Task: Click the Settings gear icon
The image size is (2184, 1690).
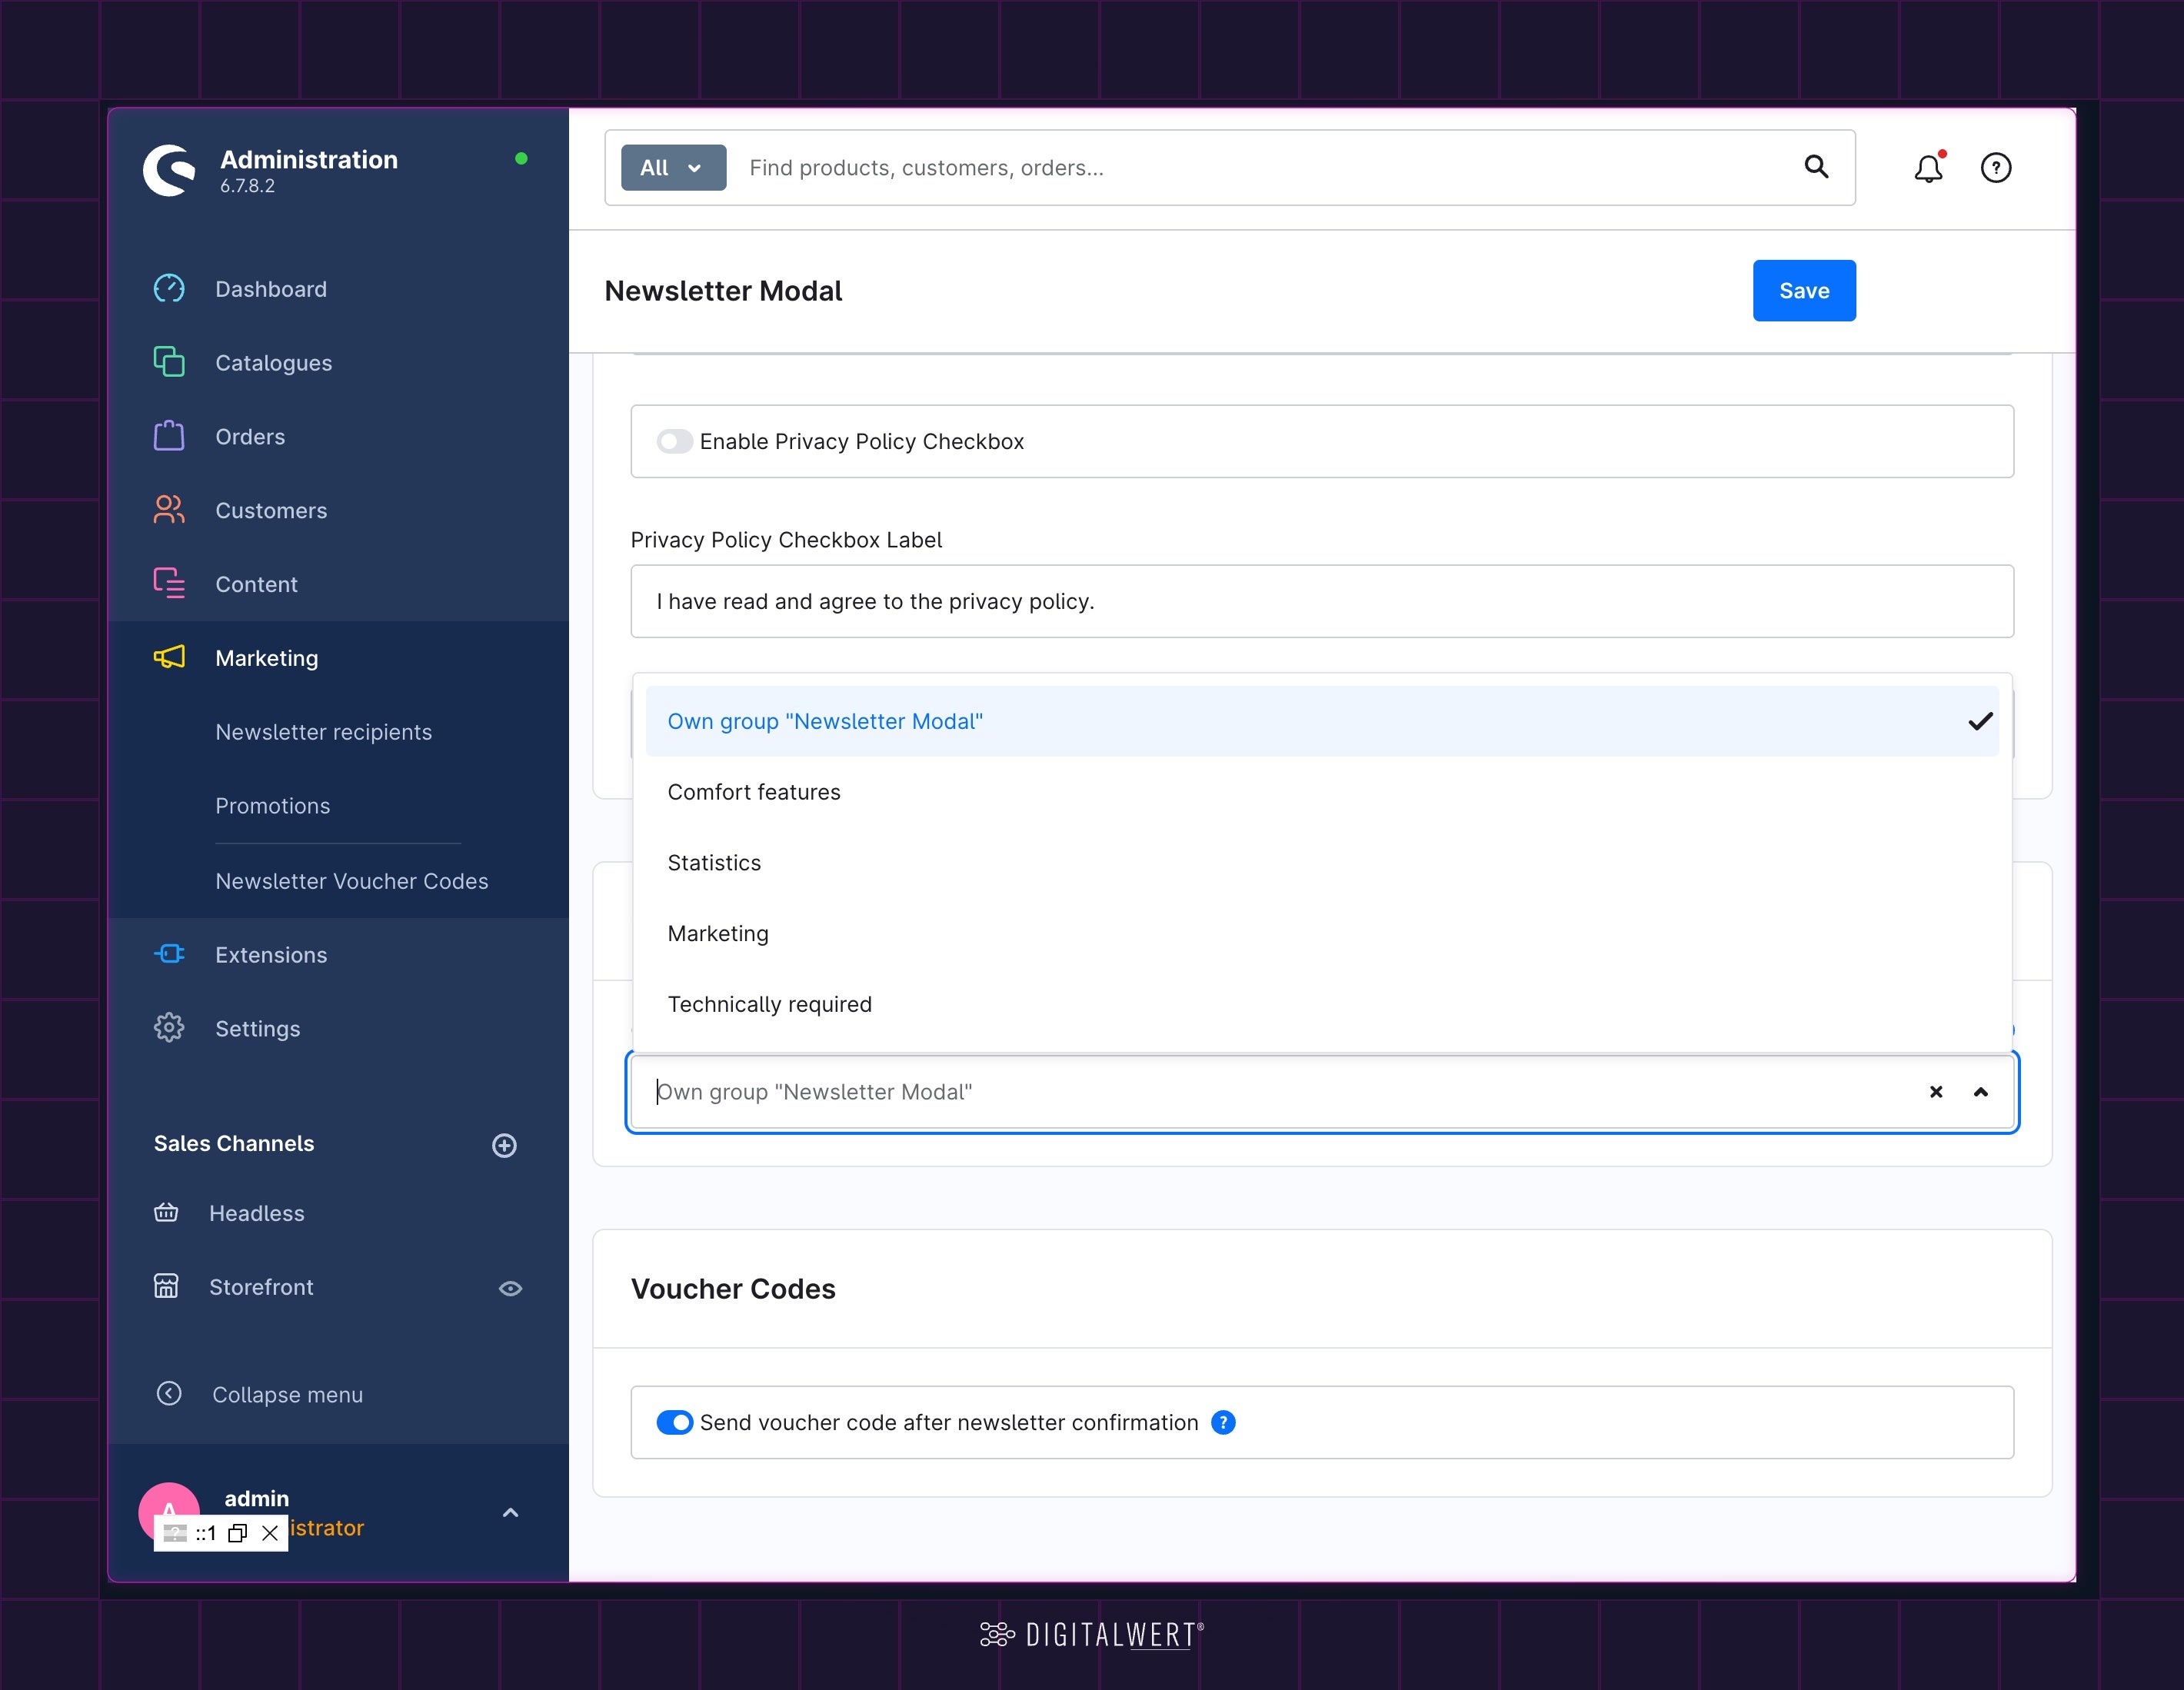Action: pos(169,1028)
